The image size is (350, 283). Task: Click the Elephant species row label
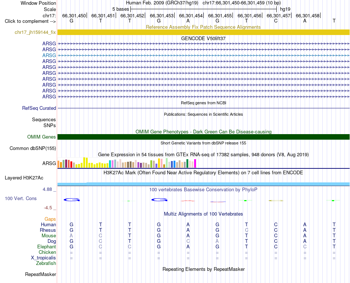point(46,247)
